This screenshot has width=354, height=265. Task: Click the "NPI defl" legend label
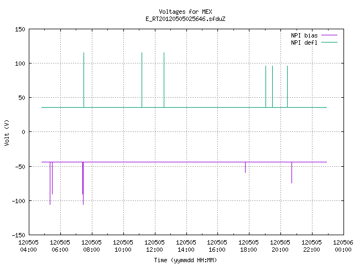pyautogui.click(x=304, y=43)
